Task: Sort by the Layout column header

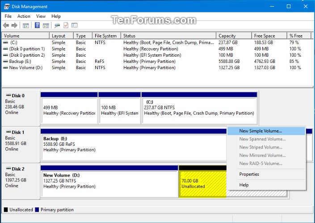Action: tap(61, 36)
